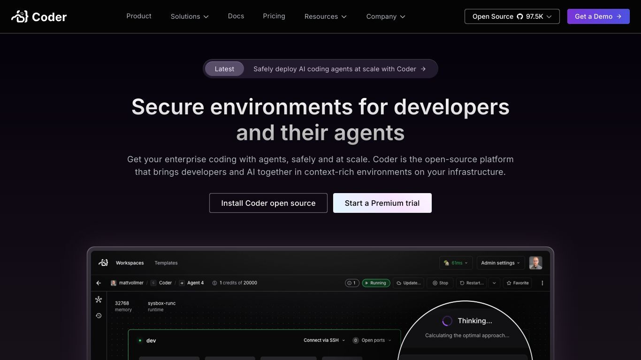Expand the Resources menu

click(326, 16)
